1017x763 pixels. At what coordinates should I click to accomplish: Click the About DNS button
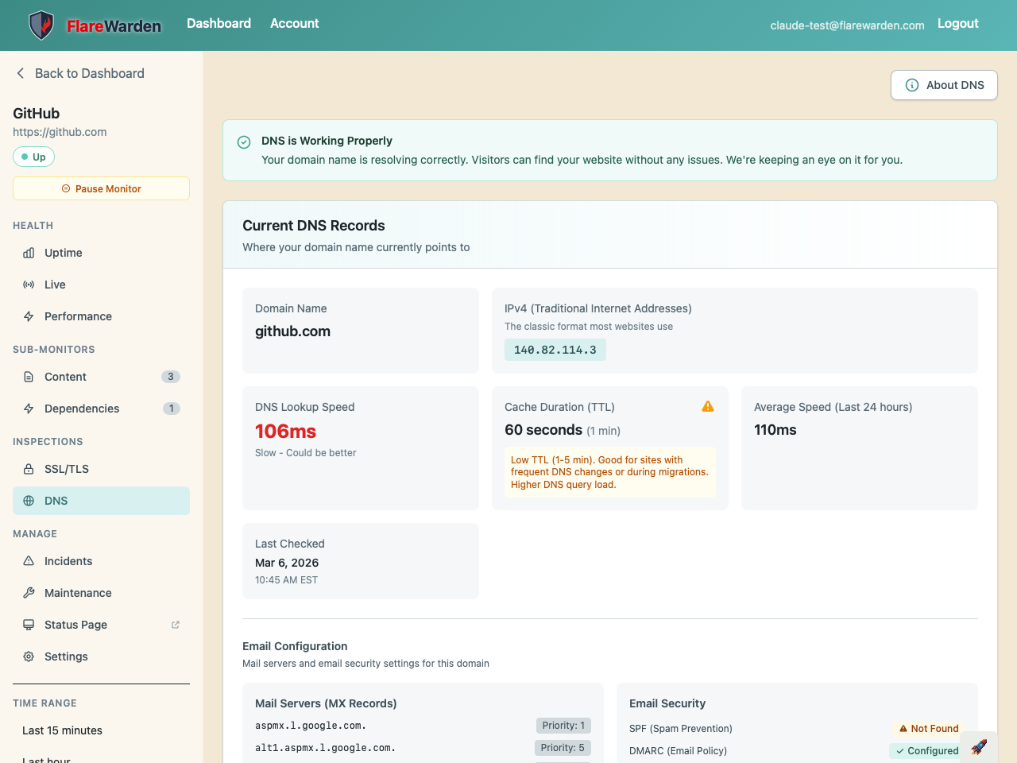coord(944,85)
